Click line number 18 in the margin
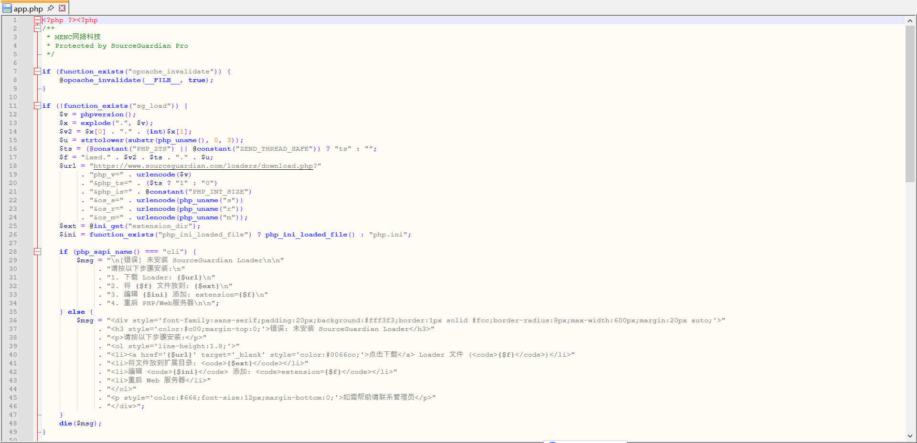The width and height of the screenshot is (917, 443). click(x=13, y=166)
